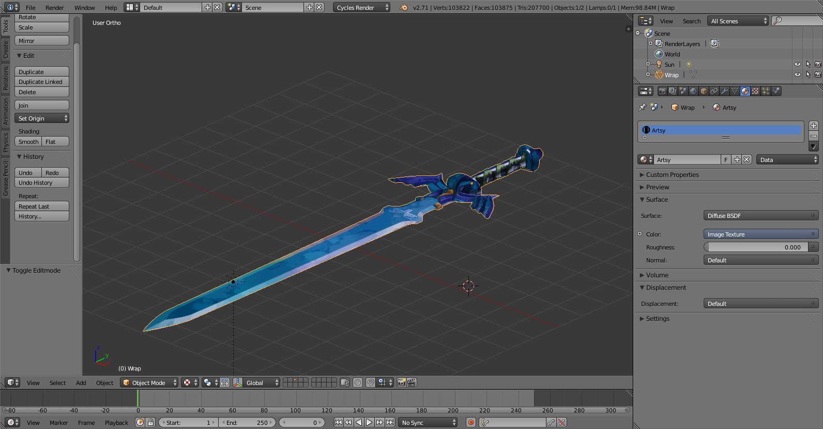Open the Render Layers properties tab

pyautogui.click(x=673, y=91)
